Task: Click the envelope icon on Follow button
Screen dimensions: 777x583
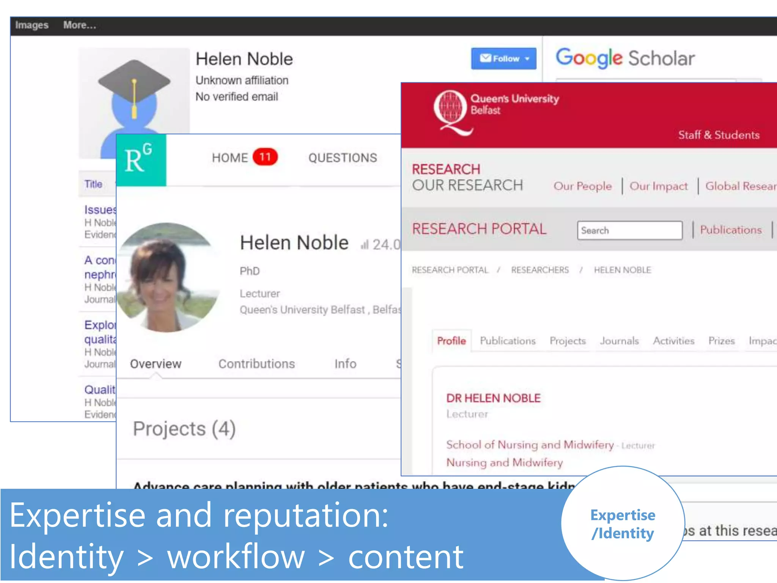Action: (485, 58)
